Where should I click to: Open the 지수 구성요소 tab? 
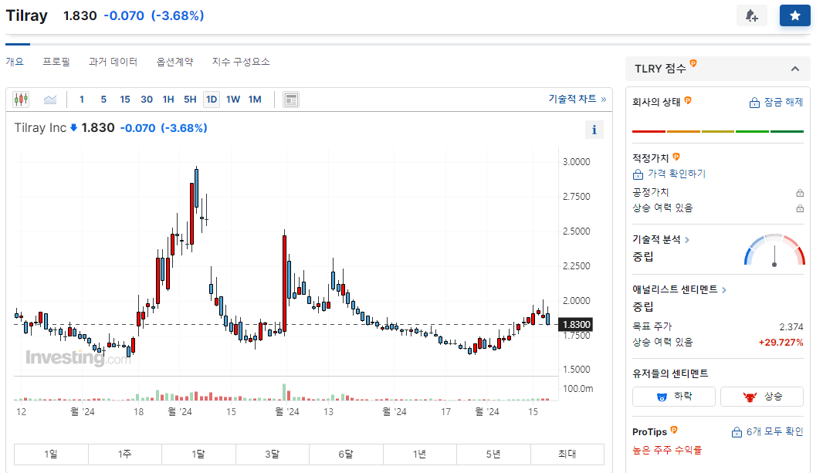click(x=241, y=62)
